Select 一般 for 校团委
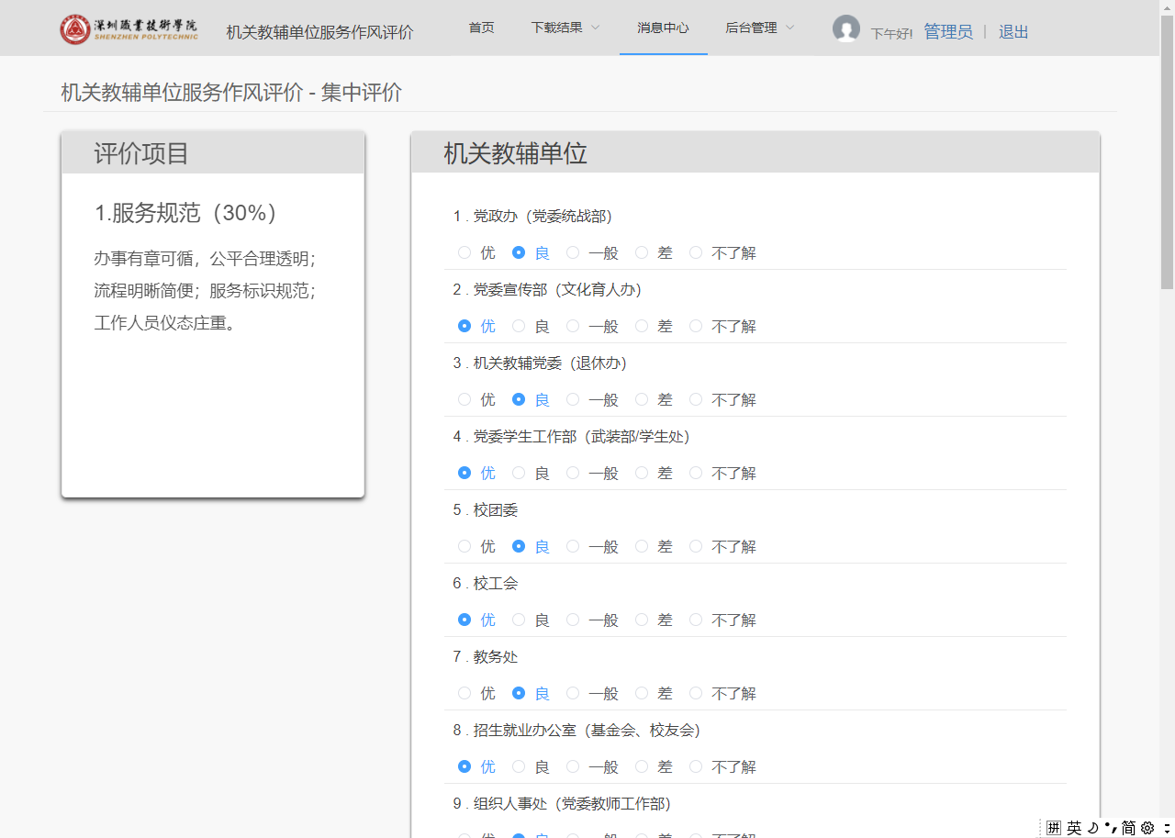This screenshot has width=1175, height=838. tap(573, 546)
